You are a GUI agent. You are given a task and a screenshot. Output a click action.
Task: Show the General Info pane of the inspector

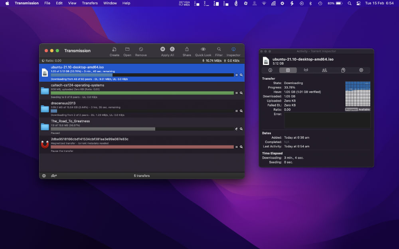[270, 70]
